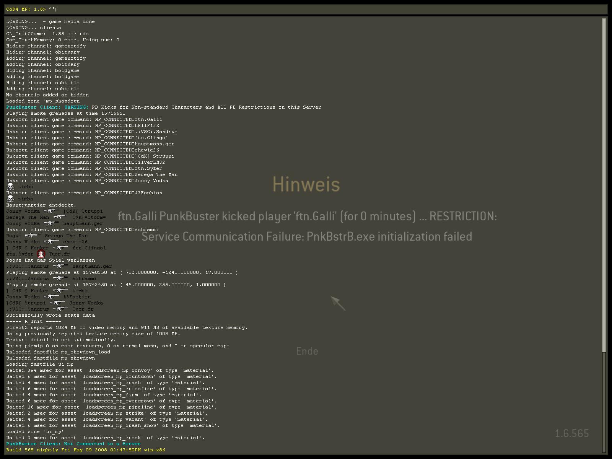Click the Hinweis dialog title
The image size is (612, 459).
(306, 184)
